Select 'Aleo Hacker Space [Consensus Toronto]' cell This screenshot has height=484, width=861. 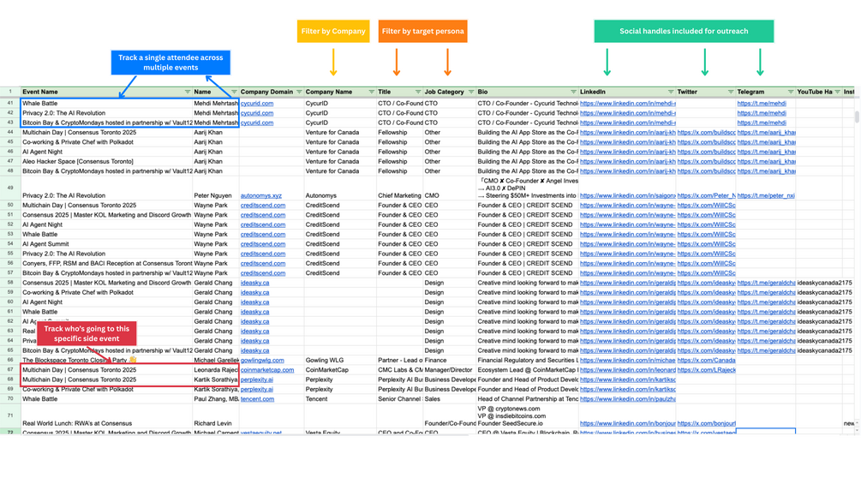pyautogui.click(x=106, y=162)
